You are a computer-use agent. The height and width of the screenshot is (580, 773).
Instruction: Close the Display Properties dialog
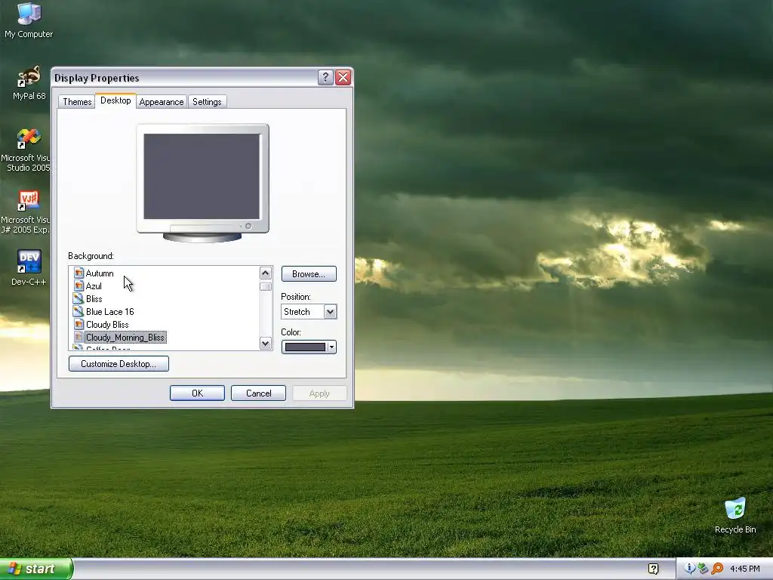(x=343, y=78)
